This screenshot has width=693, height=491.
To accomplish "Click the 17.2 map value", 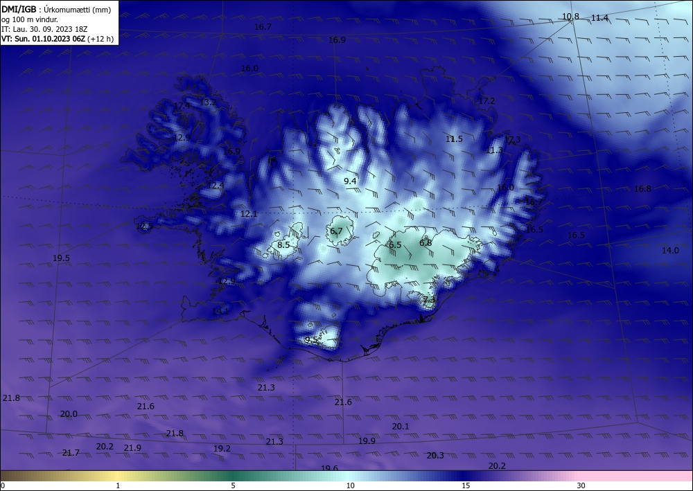I will click(x=486, y=100).
